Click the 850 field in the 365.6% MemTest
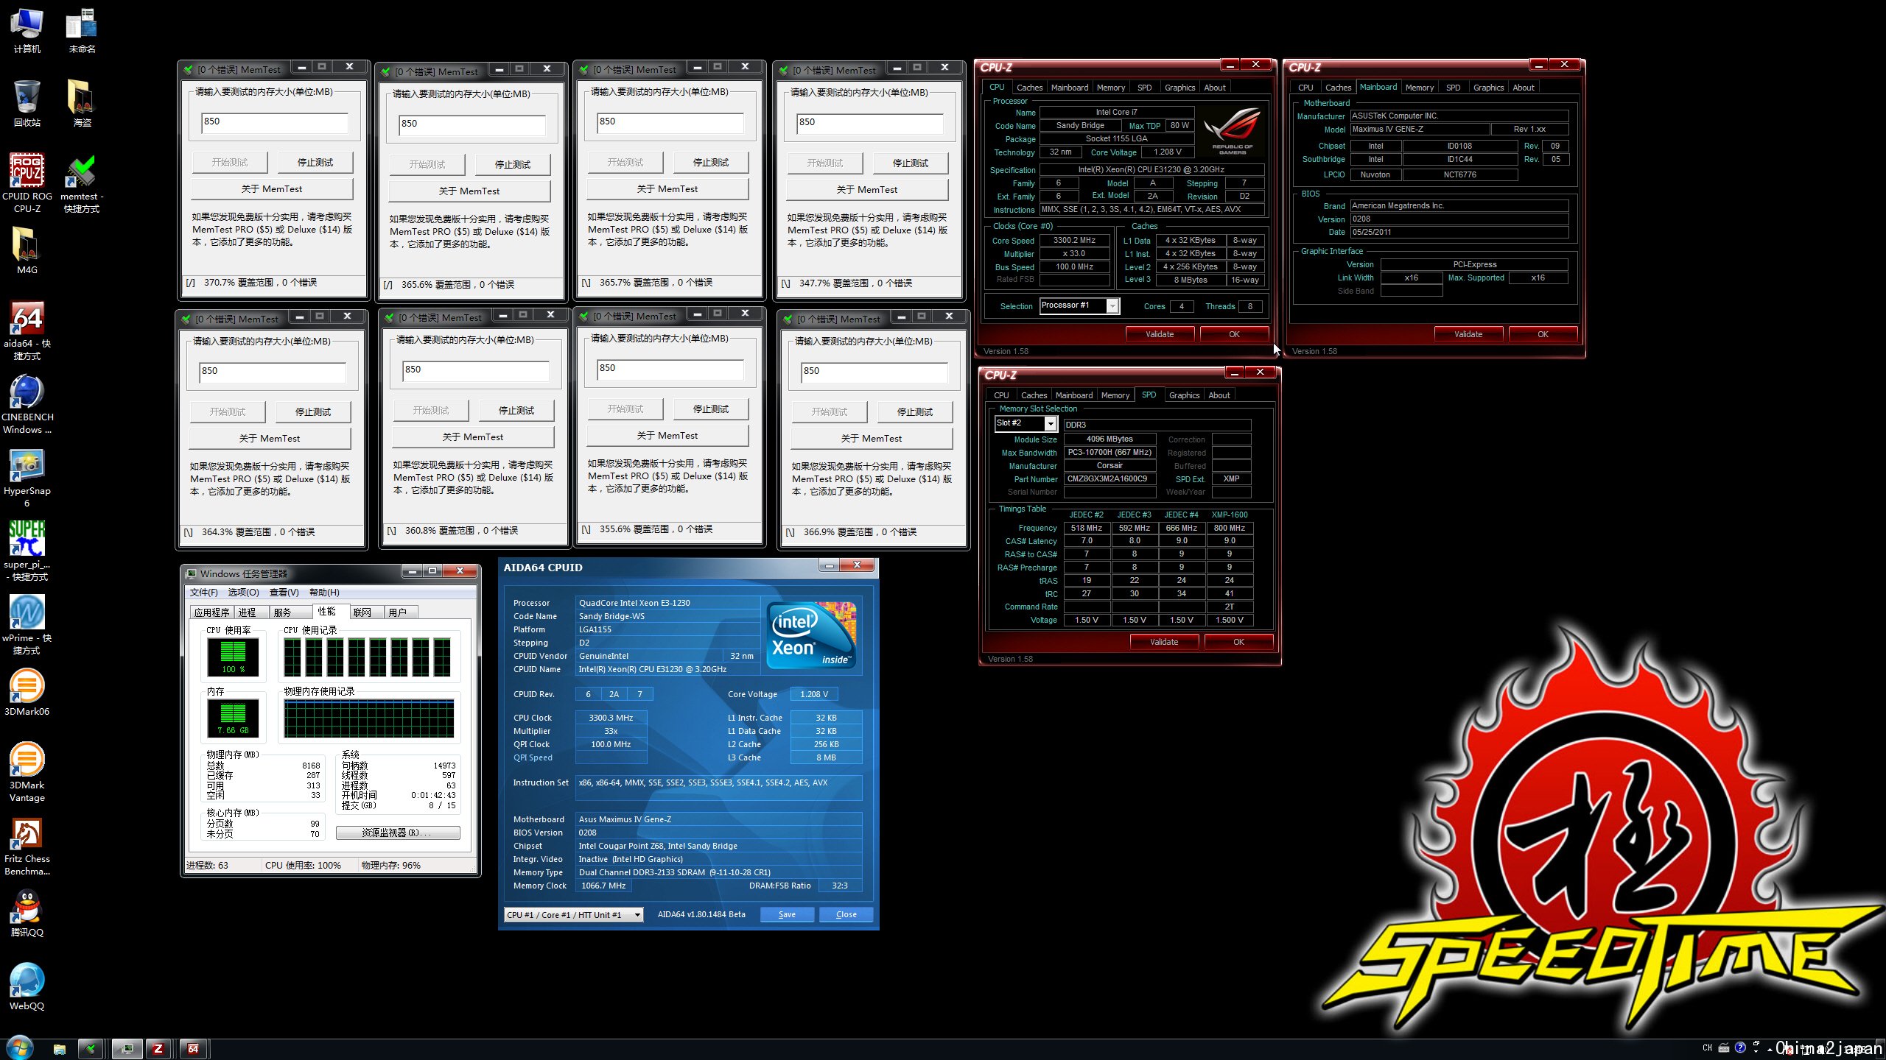The image size is (1886, 1060). [471, 124]
